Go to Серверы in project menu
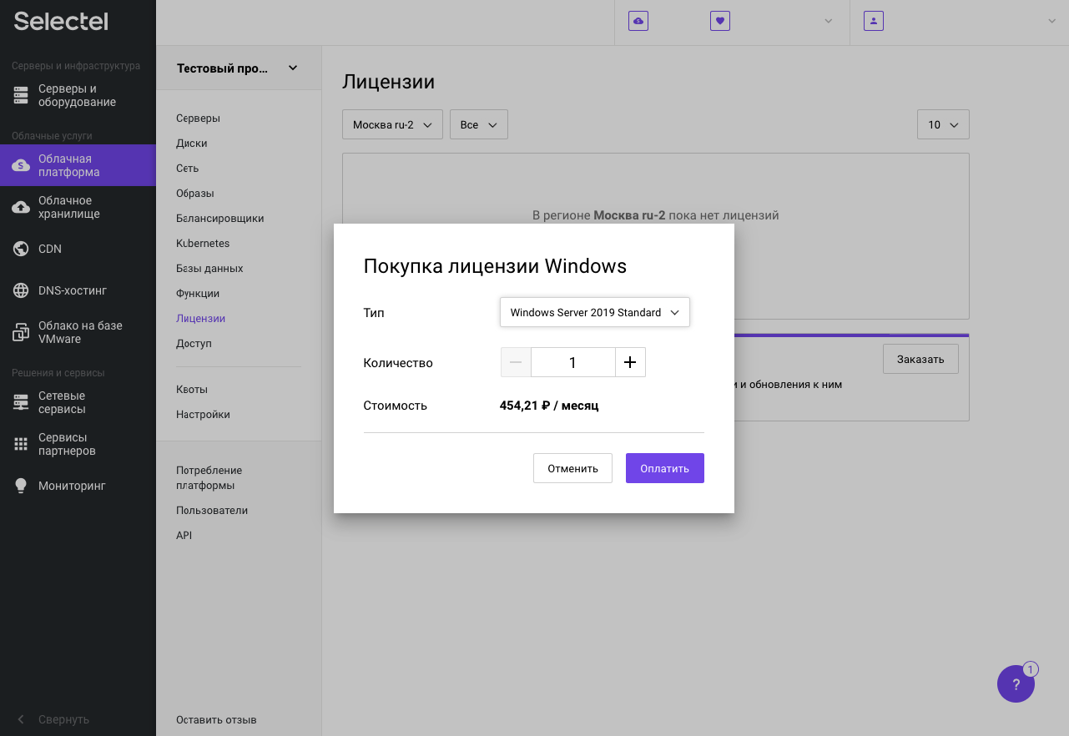The width and height of the screenshot is (1069, 736). point(199,118)
